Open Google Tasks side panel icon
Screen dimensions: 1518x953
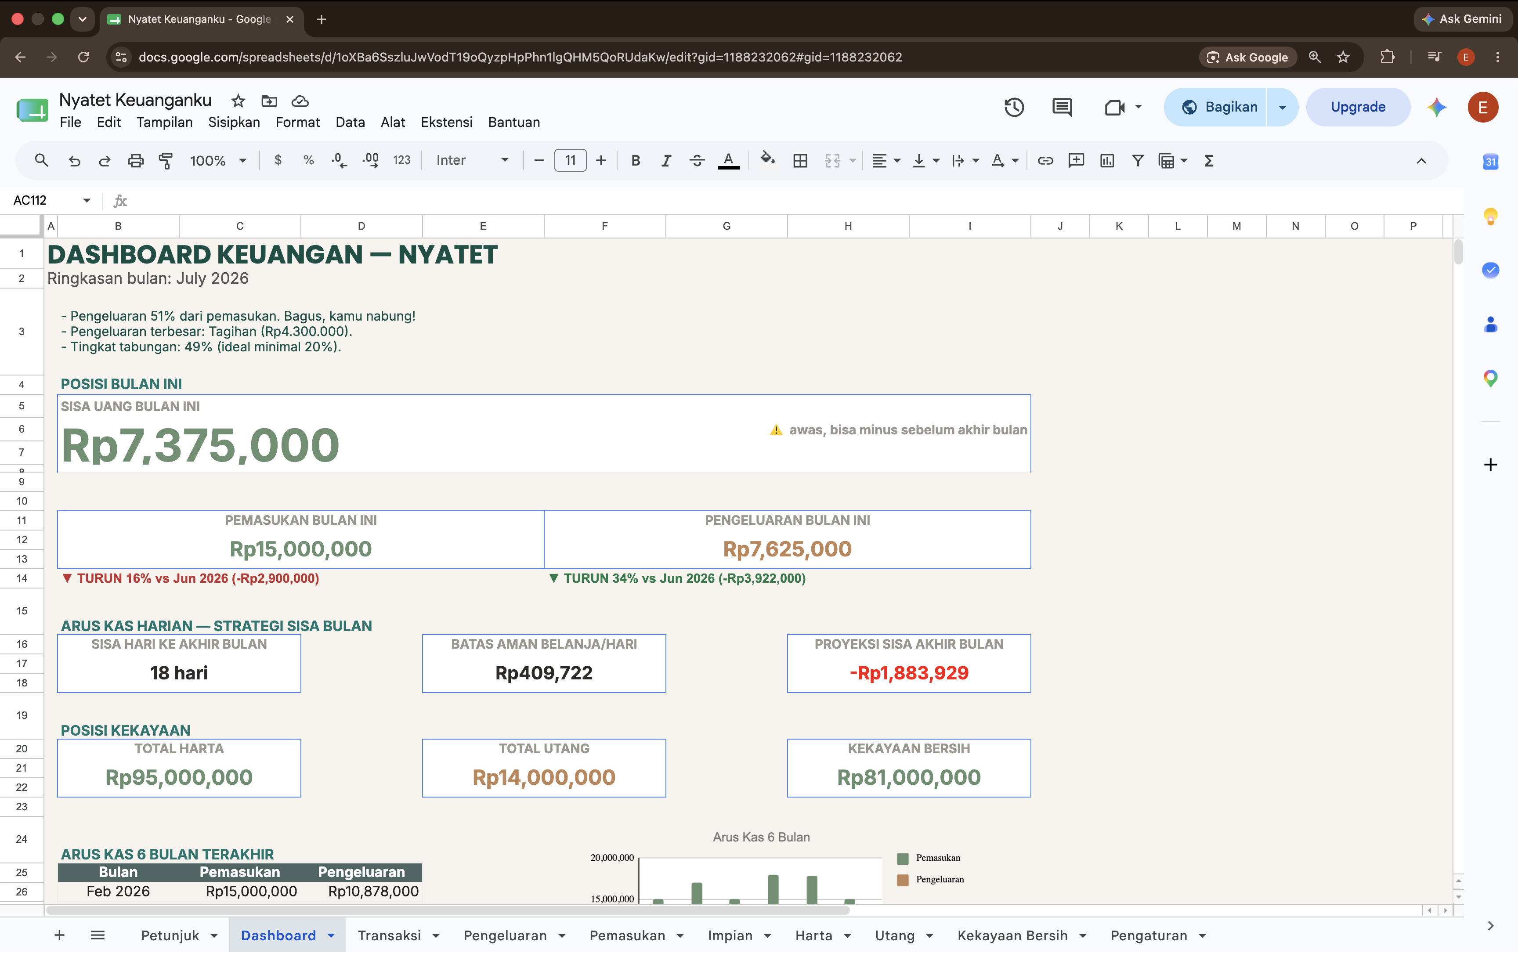[1490, 270]
